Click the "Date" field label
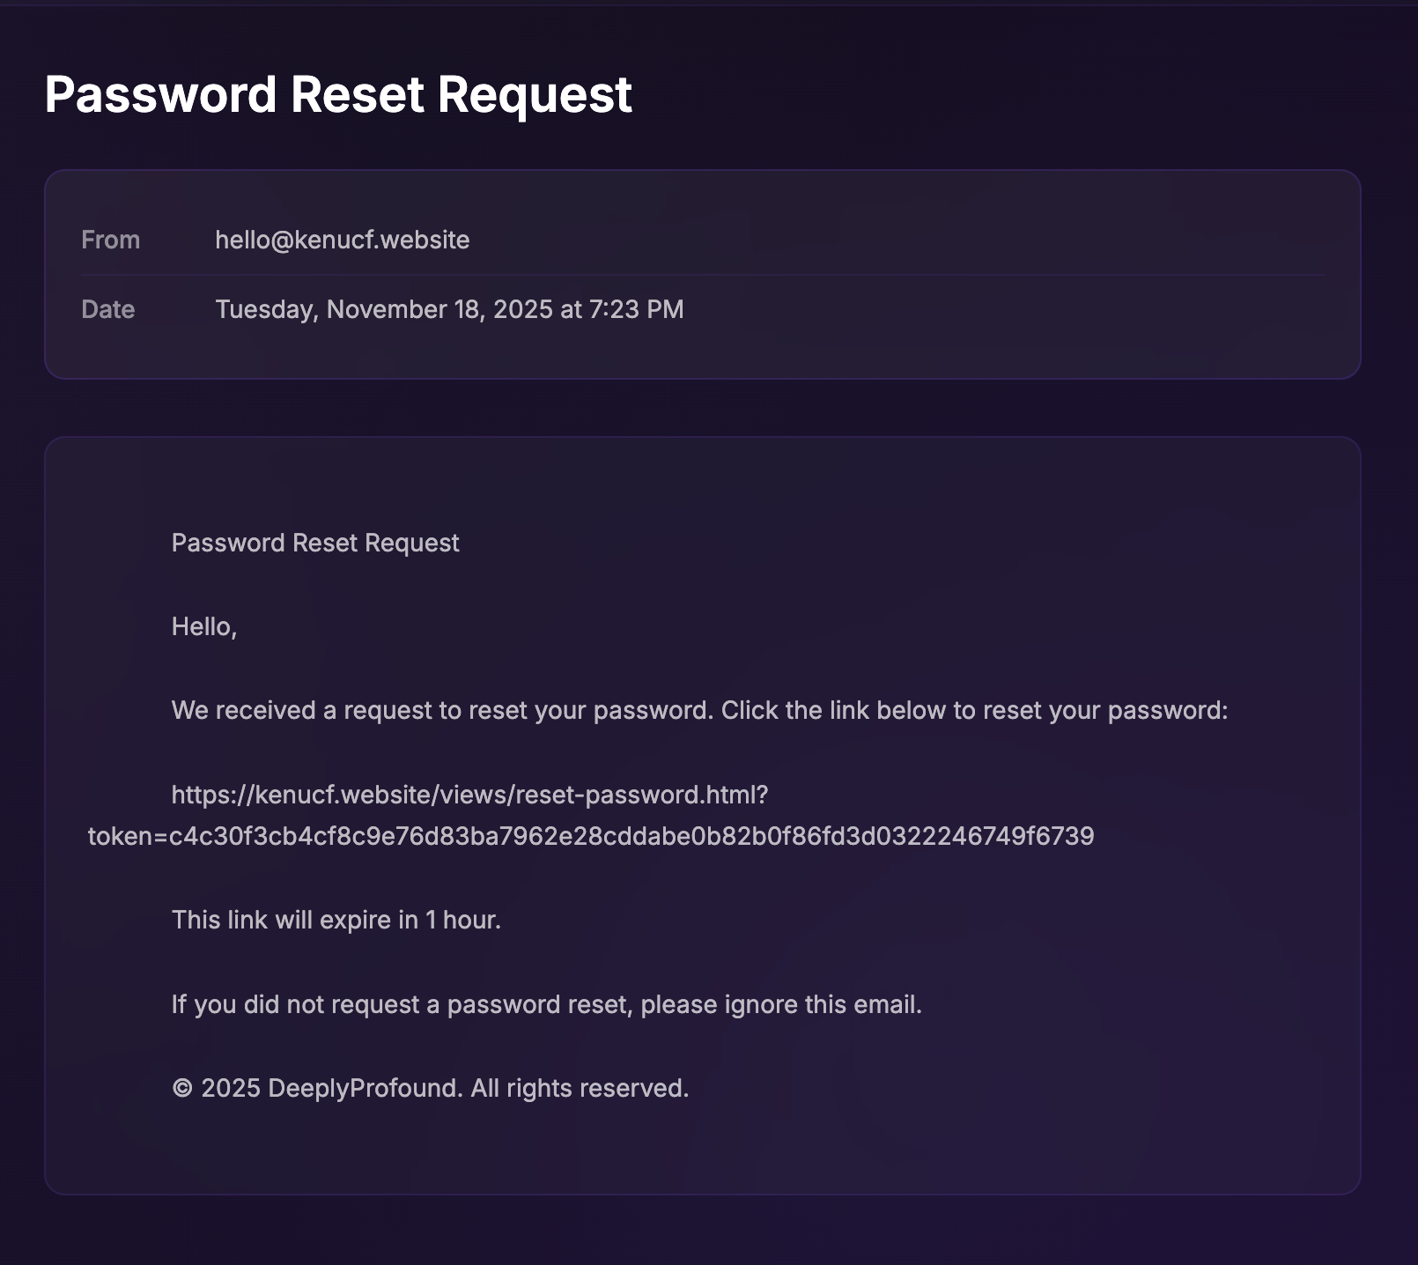This screenshot has height=1265, width=1418. pos(107,309)
